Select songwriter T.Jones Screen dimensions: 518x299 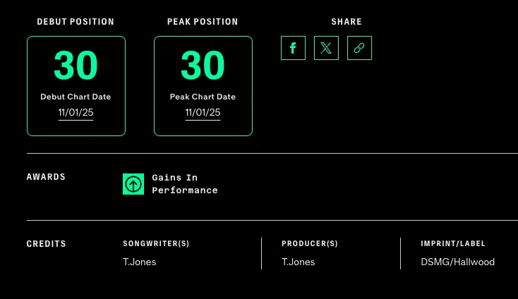click(140, 262)
